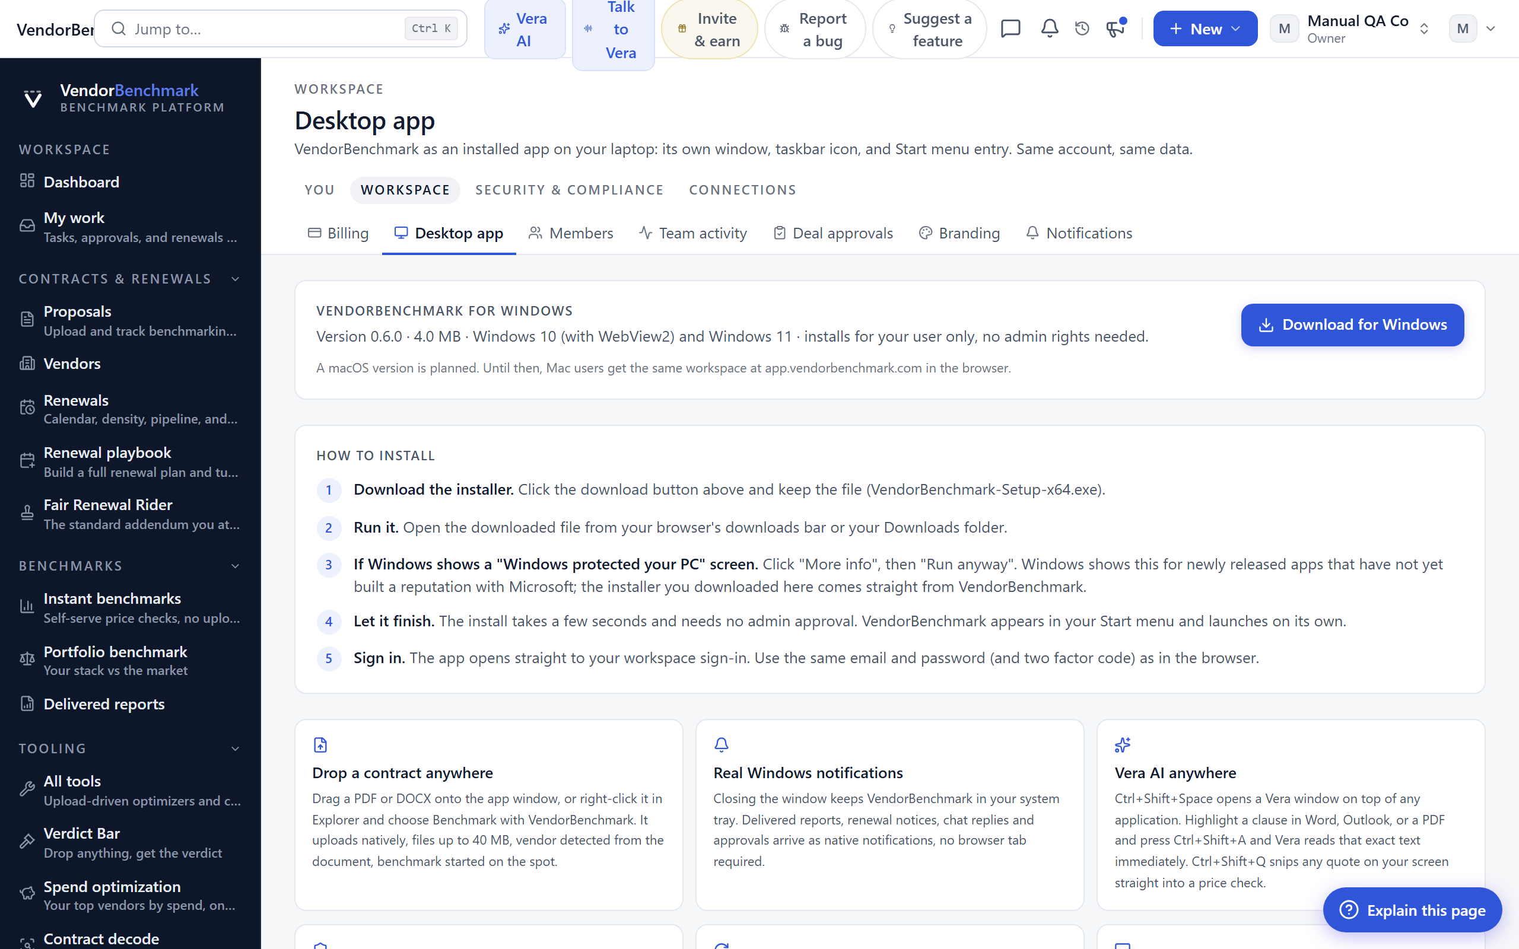Click the My work inbox icon
The image size is (1519, 949).
[27, 227]
